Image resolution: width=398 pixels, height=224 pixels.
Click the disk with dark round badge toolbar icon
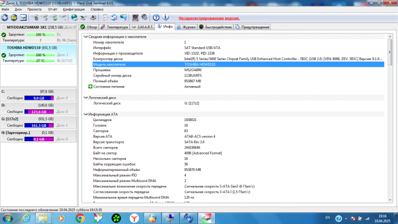[35, 18]
